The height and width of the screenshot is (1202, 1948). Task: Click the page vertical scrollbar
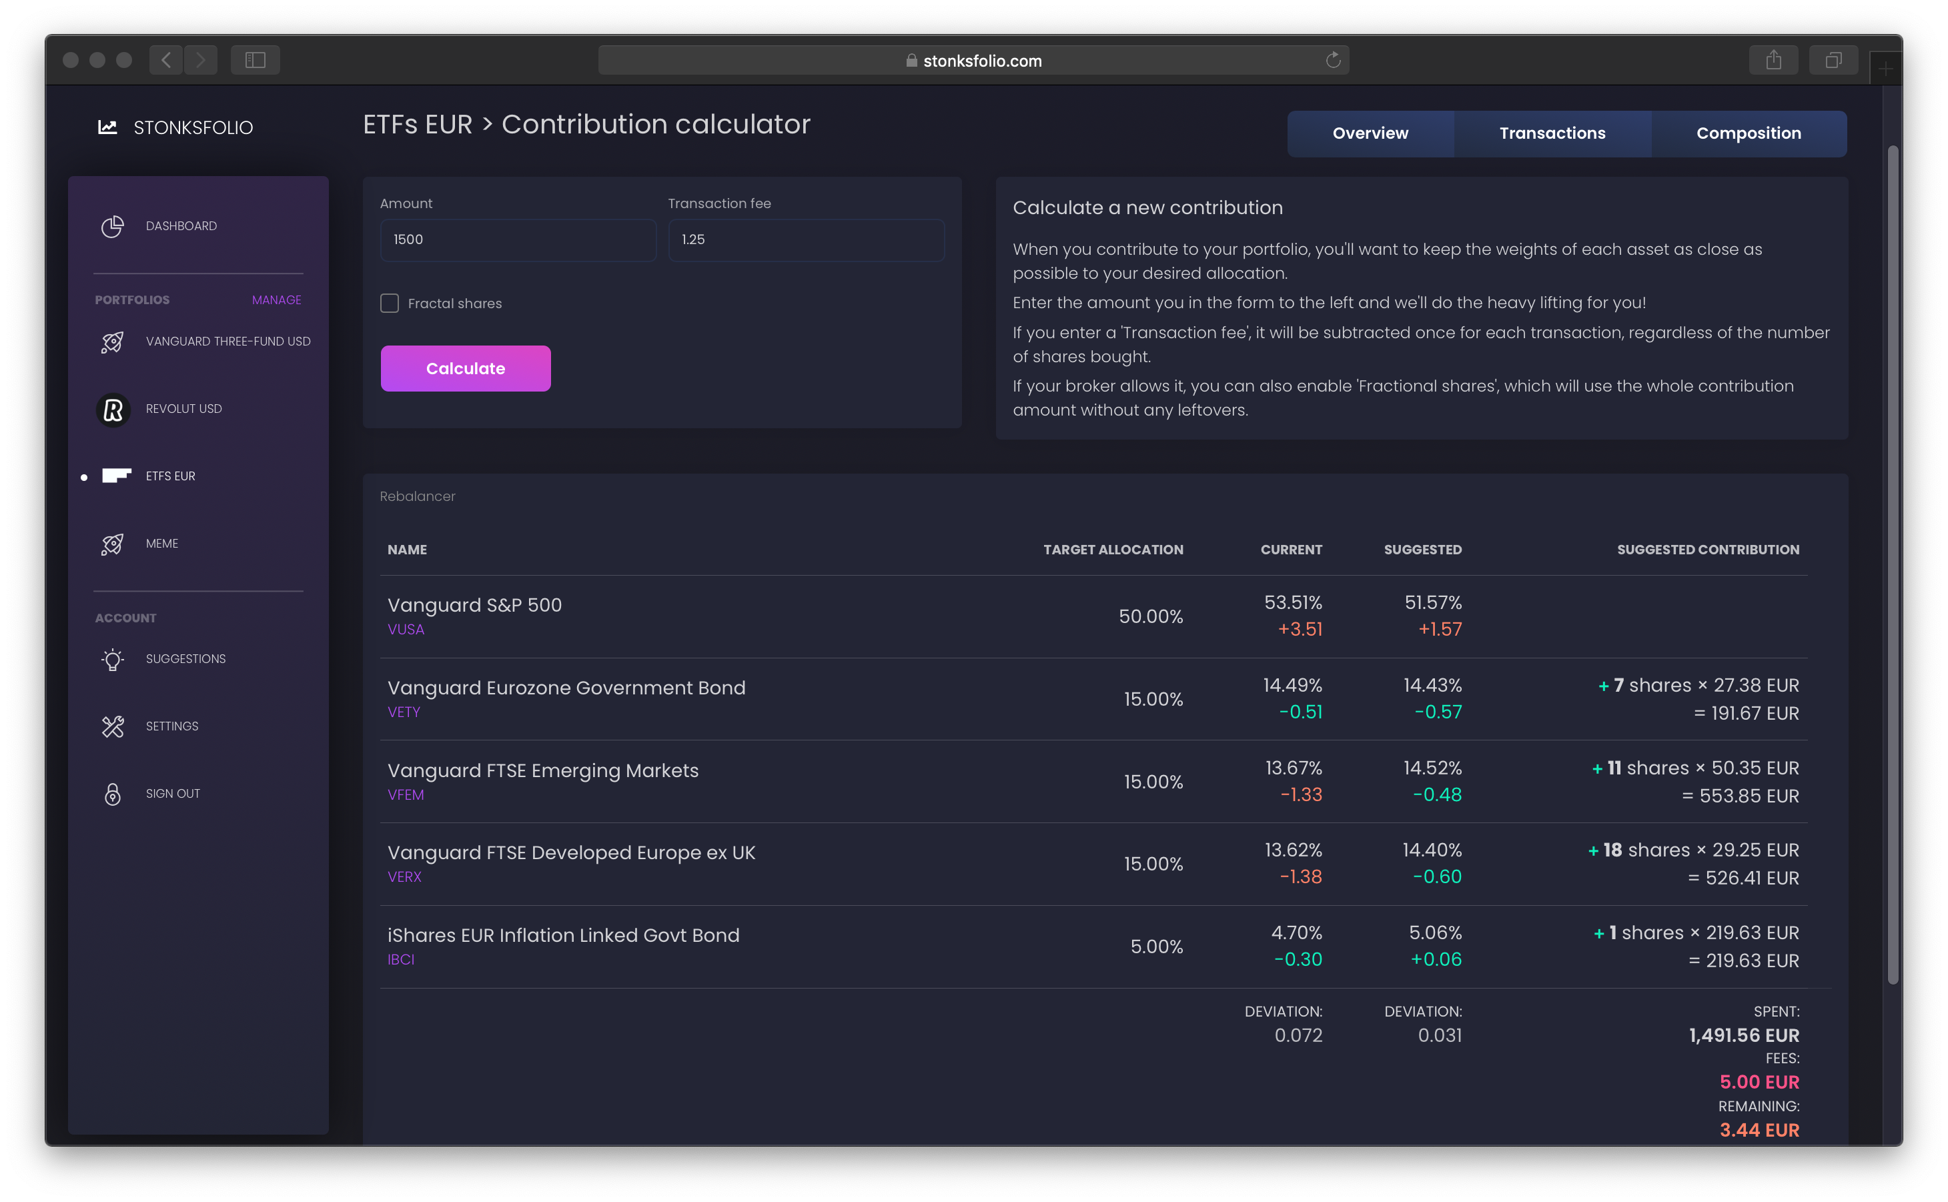(x=1893, y=564)
